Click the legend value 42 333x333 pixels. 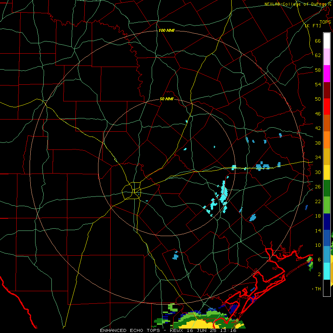(318, 128)
